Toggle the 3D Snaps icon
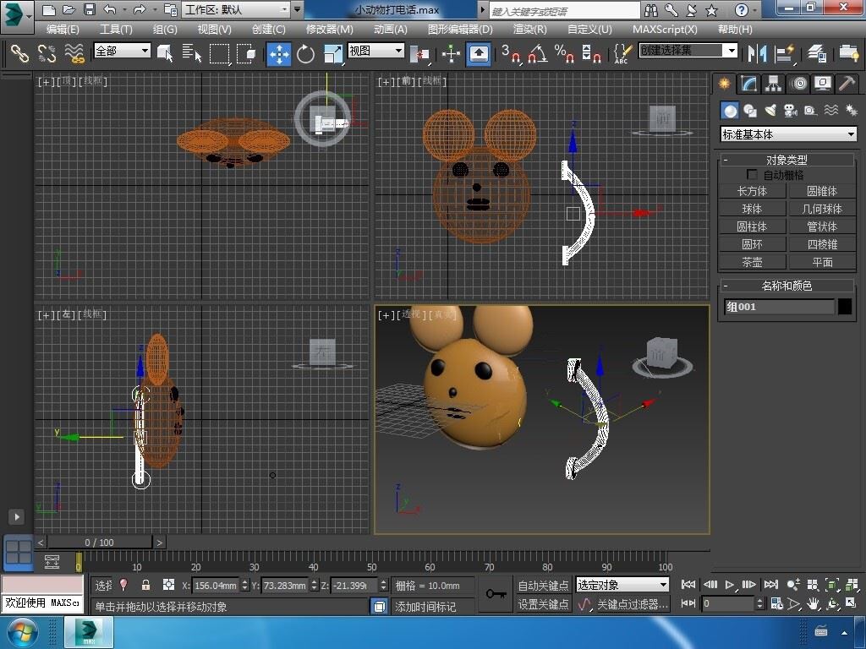The width and height of the screenshot is (866, 649). tap(511, 53)
